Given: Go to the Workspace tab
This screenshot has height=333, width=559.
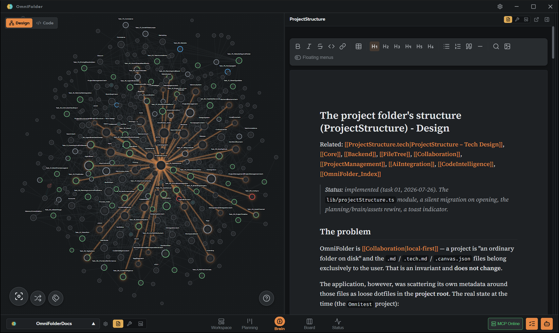Looking at the screenshot, I should tap(221, 324).
